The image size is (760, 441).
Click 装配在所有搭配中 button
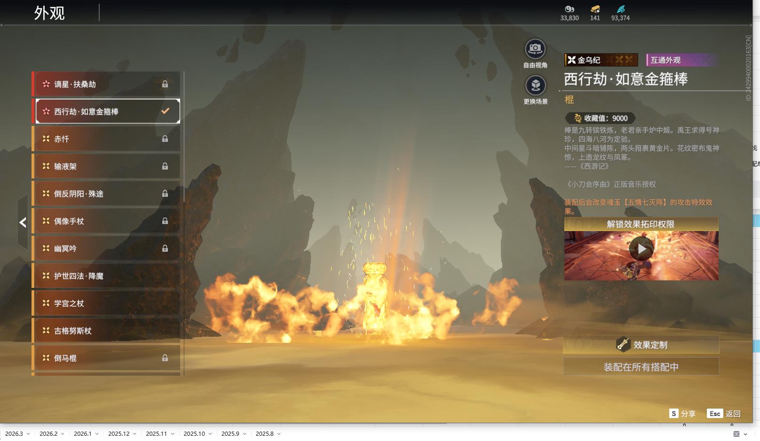click(x=641, y=367)
